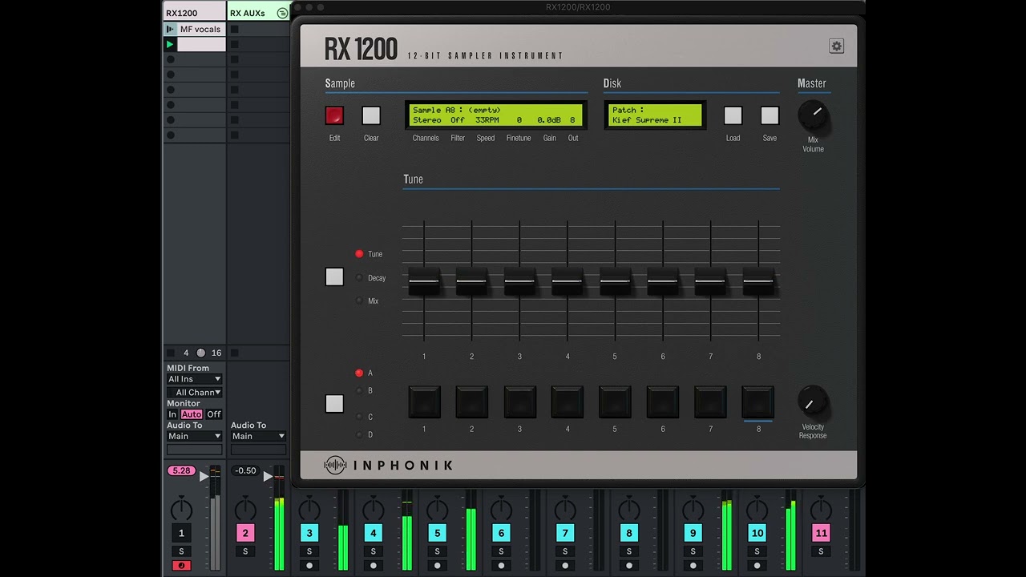Click the Tune fader for pad 1
The height and width of the screenshot is (577, 1026).
(x=424, y=281)
